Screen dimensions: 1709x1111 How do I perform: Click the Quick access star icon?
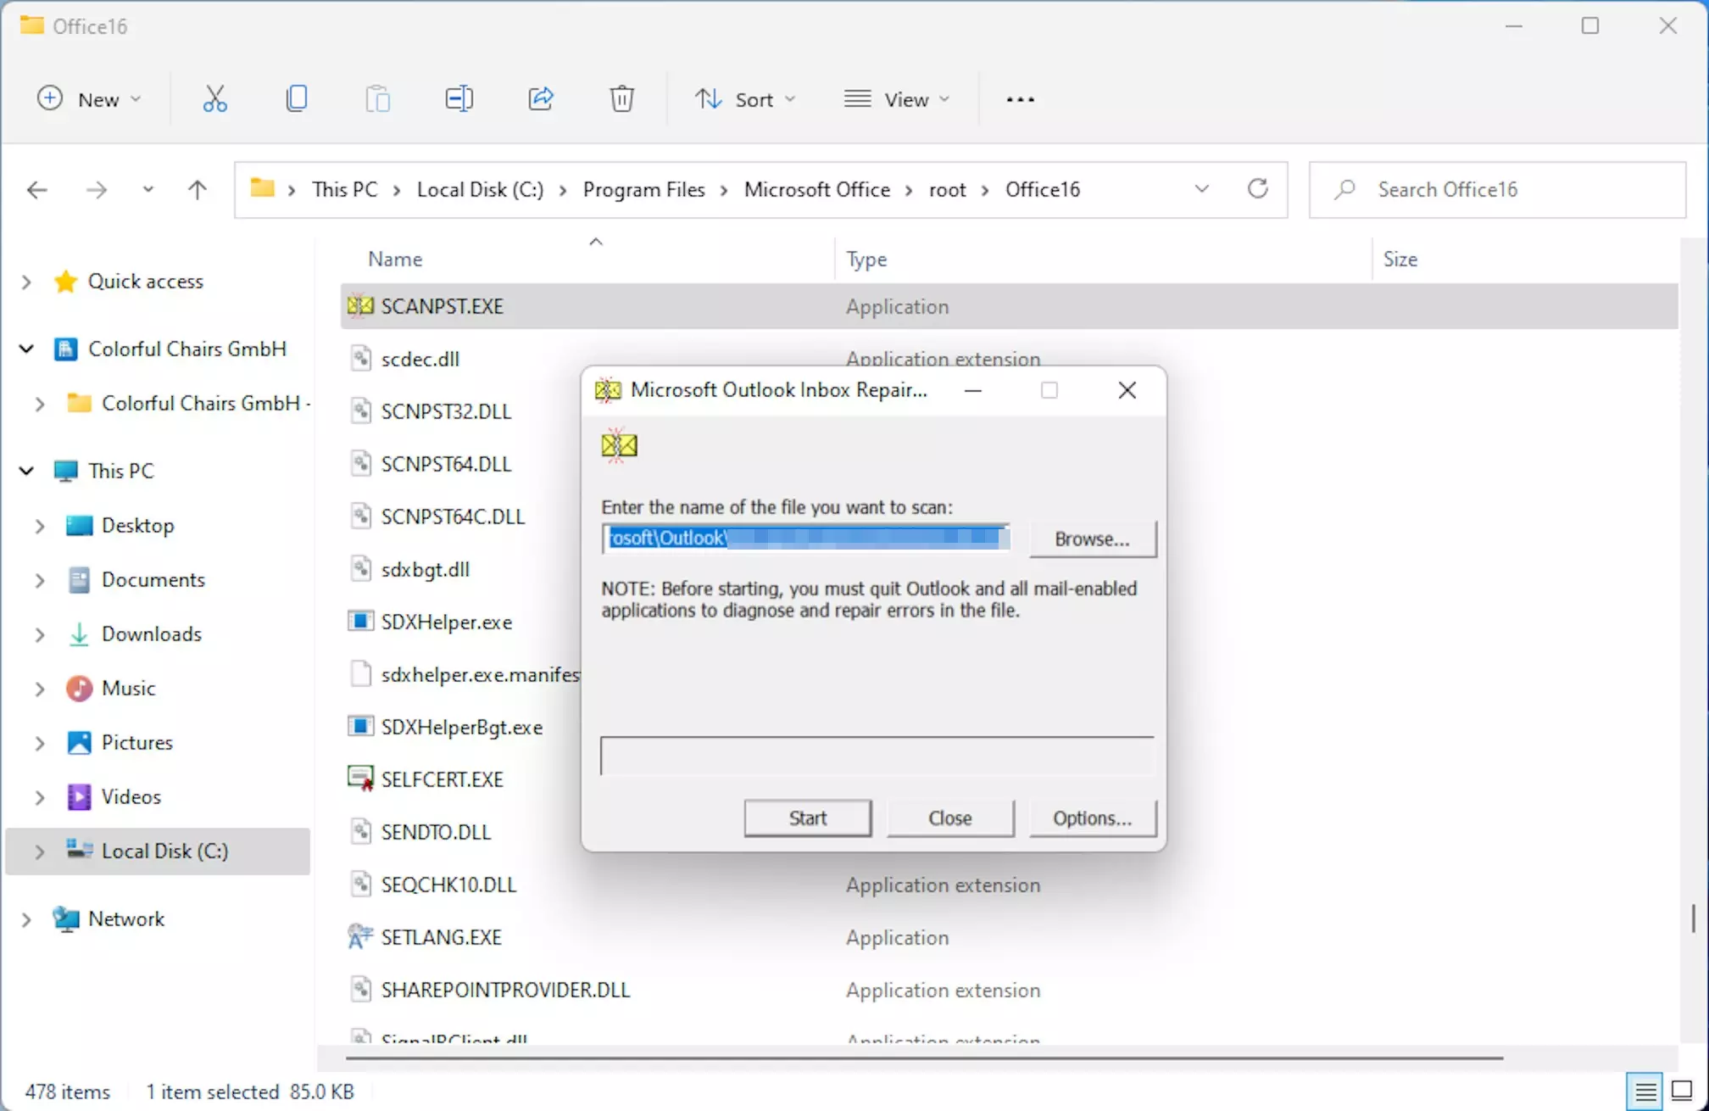point(65,281)
